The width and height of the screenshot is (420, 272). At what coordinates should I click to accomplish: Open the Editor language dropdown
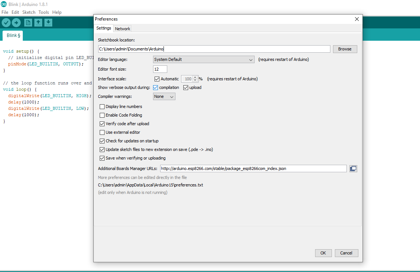coord(203,59)
